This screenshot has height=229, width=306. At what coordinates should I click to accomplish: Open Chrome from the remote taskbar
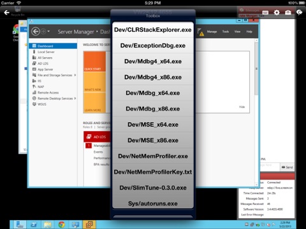[x=62, y=225]
